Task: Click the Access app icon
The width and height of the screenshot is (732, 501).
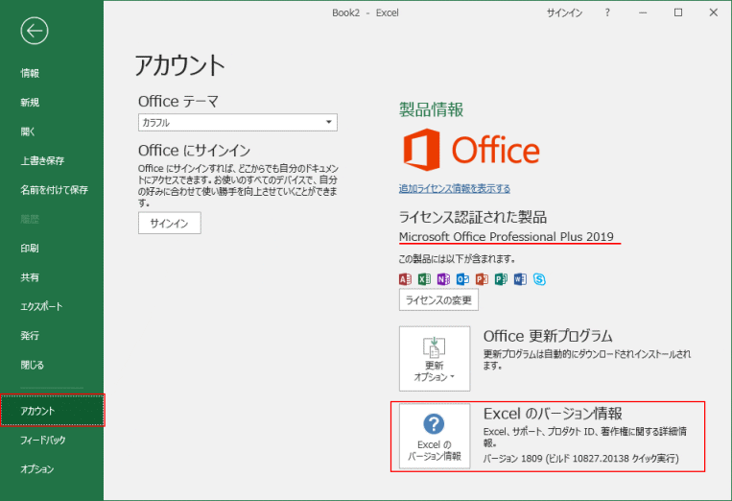Action: coord(405,279)
